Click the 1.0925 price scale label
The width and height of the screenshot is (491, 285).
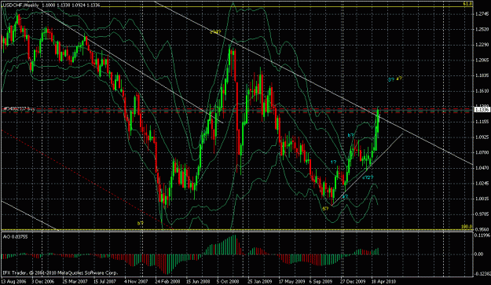click(x=482, y=137)
